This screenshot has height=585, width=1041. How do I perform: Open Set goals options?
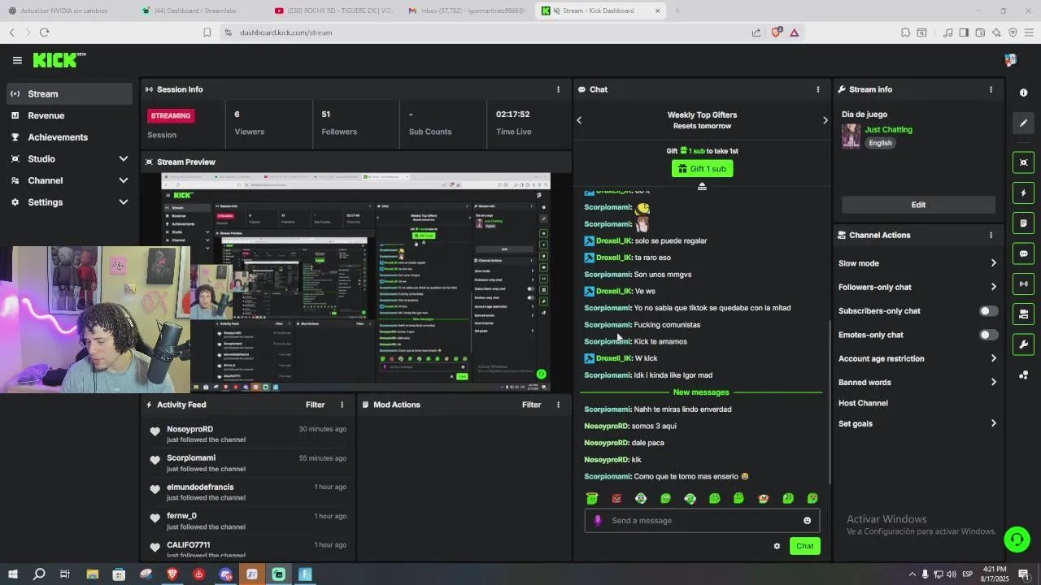[917, 423]
